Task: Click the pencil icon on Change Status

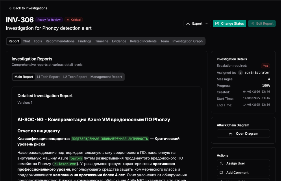Action: tap(217, 23)
